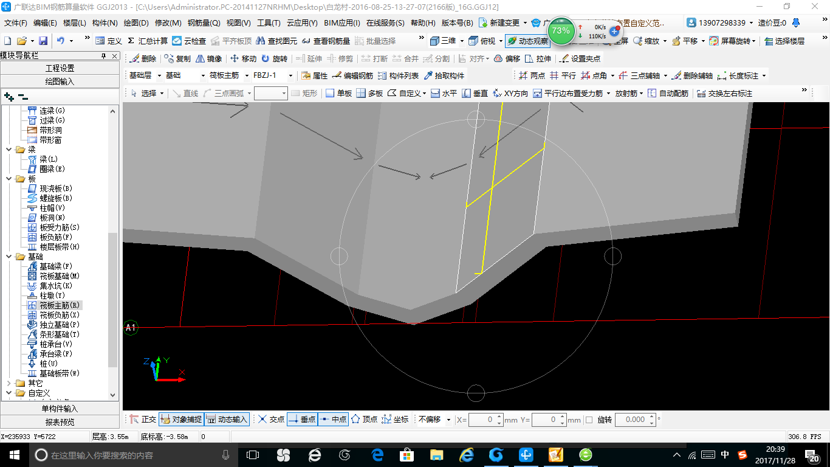Open 定义 (Define) tool
This screenshot has width=830, height=467.
click(109, 41)
